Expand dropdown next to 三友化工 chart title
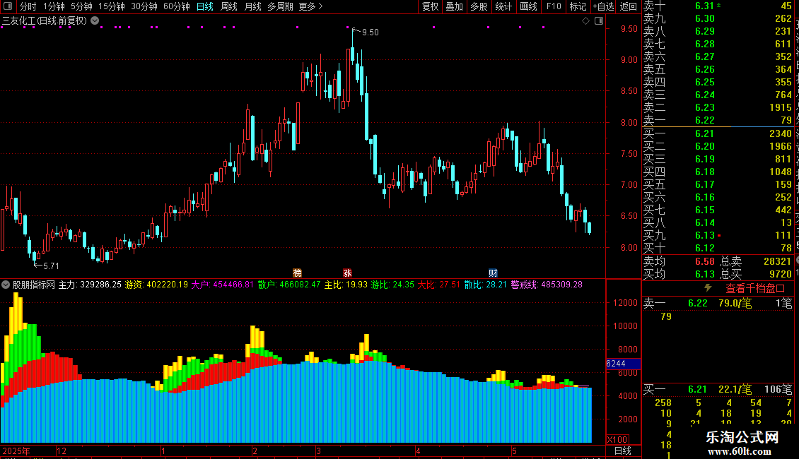Image resolution: width=799 pixels, height=459 pixels. [x=95, y=20]
